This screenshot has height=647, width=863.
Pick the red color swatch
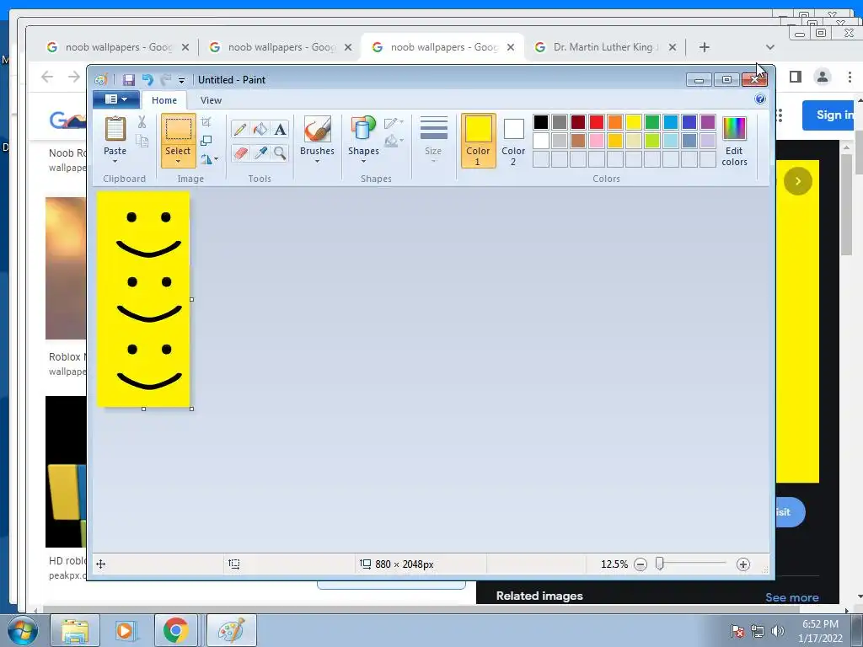click(x=596, y=122)
